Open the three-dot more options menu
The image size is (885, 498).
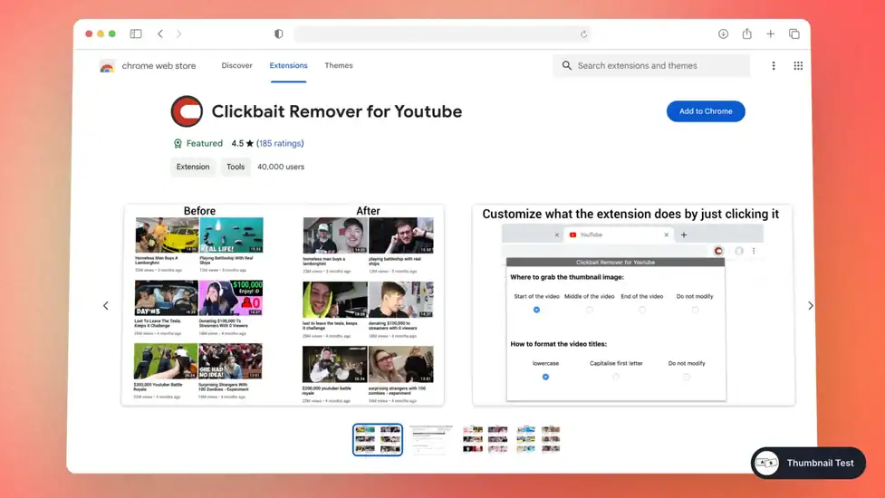click(774, 66)
